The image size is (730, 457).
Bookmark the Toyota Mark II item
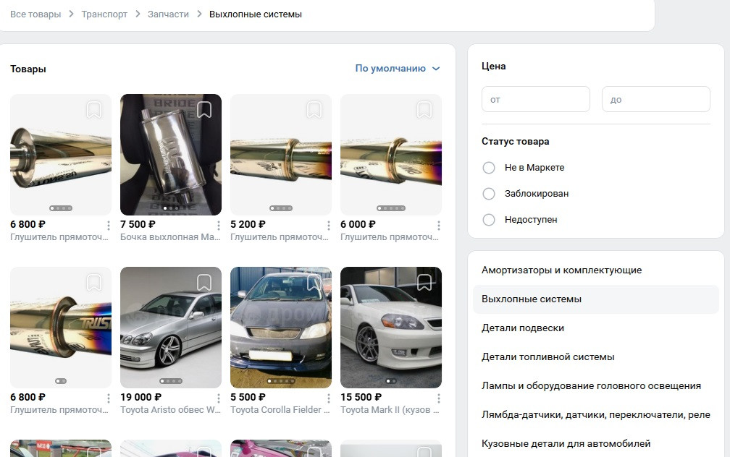tap(424, 283)
